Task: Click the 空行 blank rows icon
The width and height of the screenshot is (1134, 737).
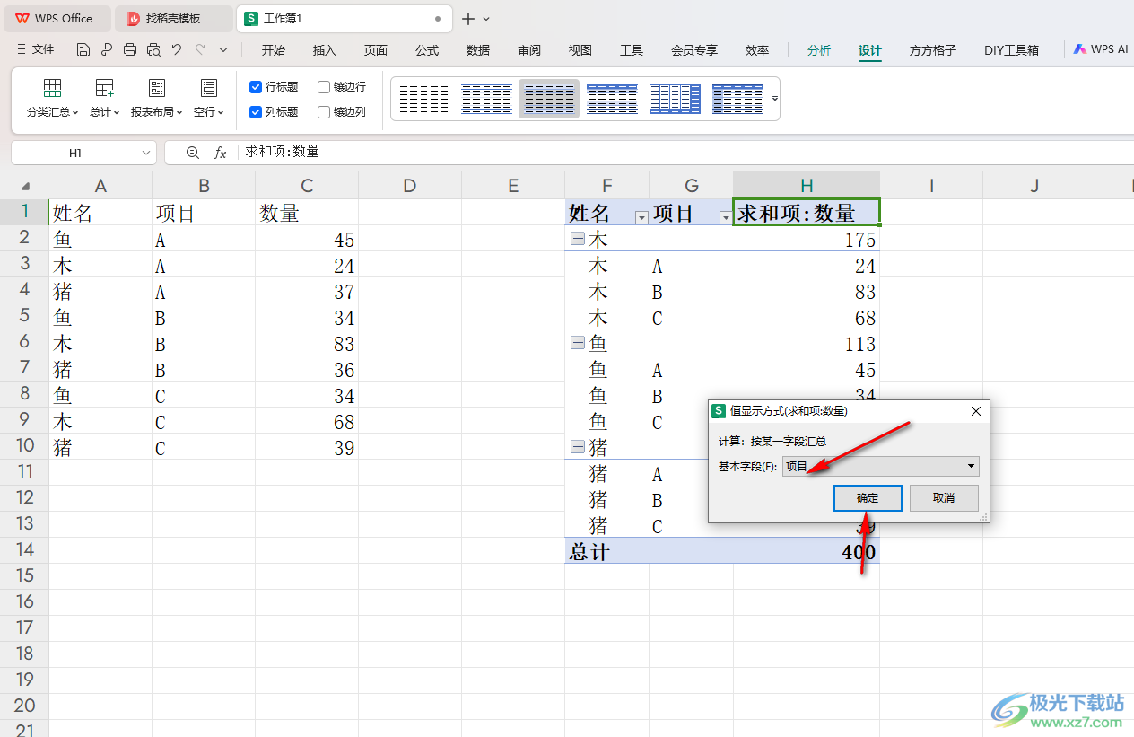Action: pos(209,87)
